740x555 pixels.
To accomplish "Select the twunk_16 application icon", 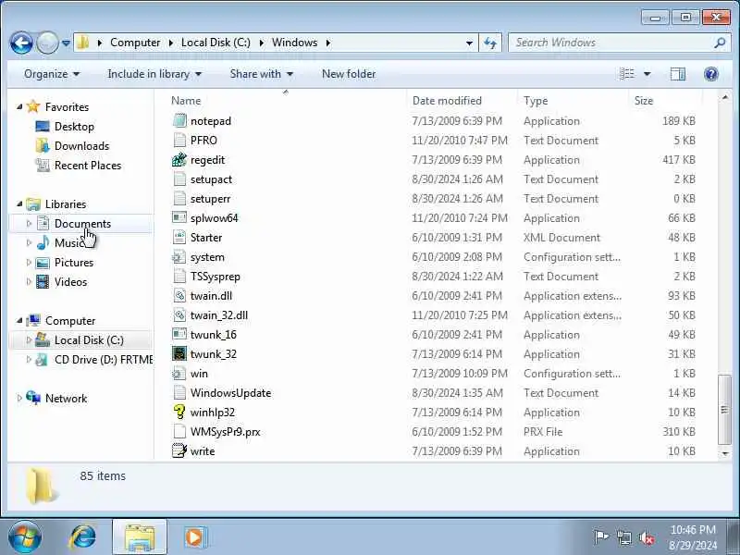I will tap(179, 334).
